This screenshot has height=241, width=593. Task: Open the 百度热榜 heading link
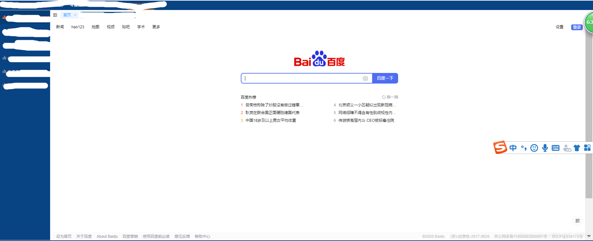(x=249, y=97)
